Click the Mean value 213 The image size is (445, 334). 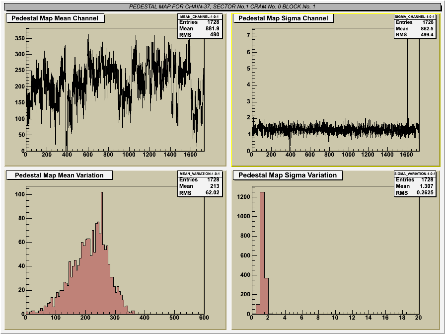click(215, 186)
